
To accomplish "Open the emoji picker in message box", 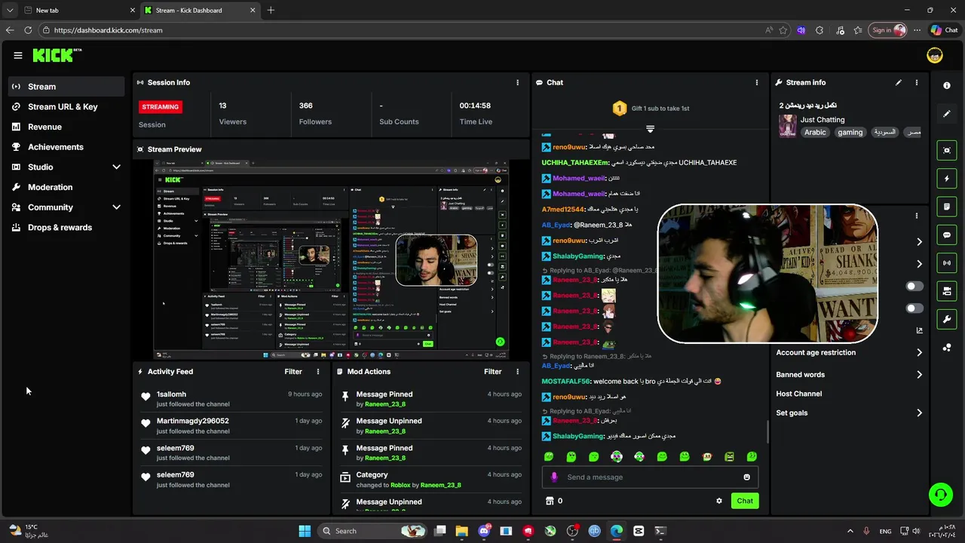I will (x=746, y=477).
